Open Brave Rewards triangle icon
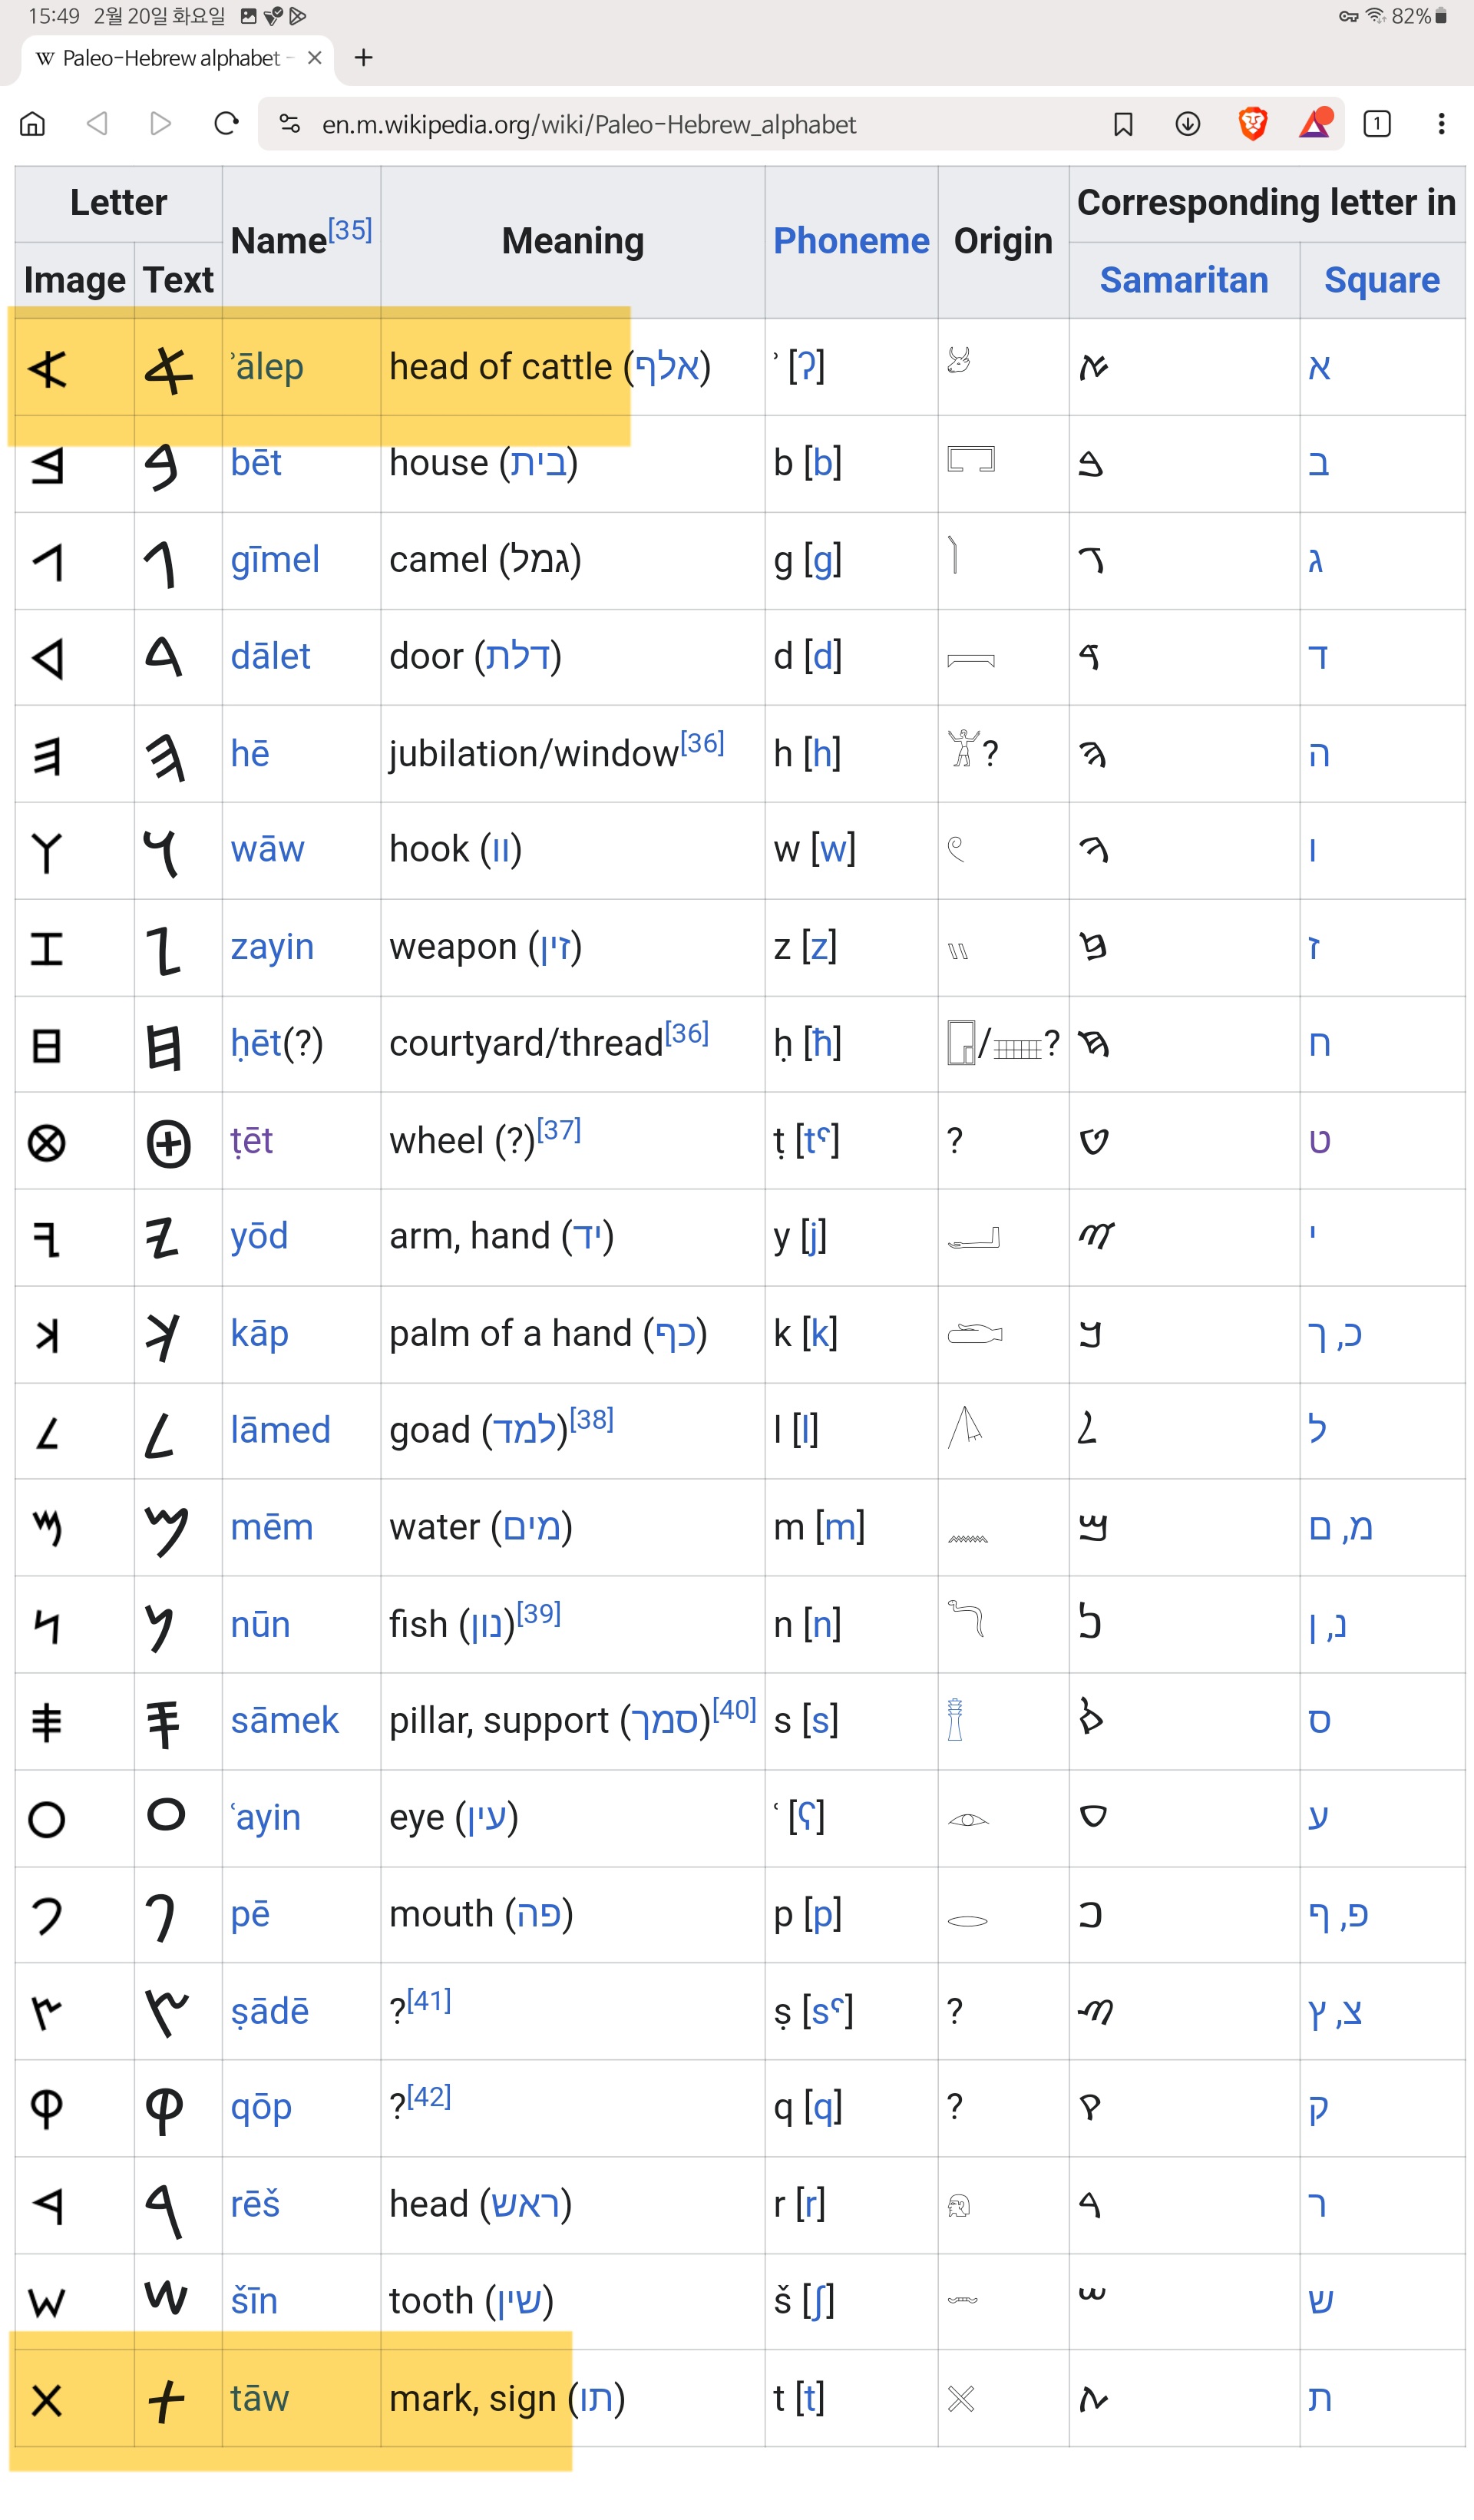 [1314, 124]
